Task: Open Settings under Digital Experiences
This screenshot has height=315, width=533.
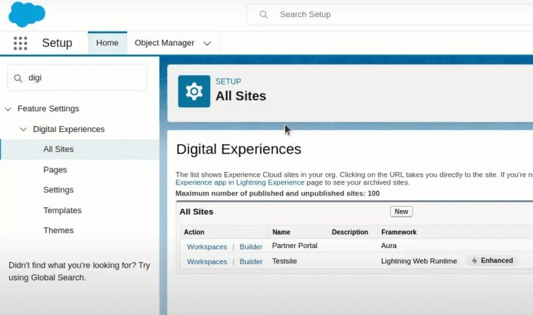Action: [58, 190]
